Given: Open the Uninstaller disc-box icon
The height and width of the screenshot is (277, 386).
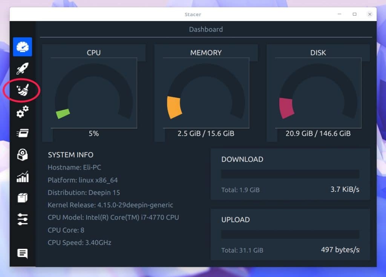Looking at the screenshot, I should 22,155.
